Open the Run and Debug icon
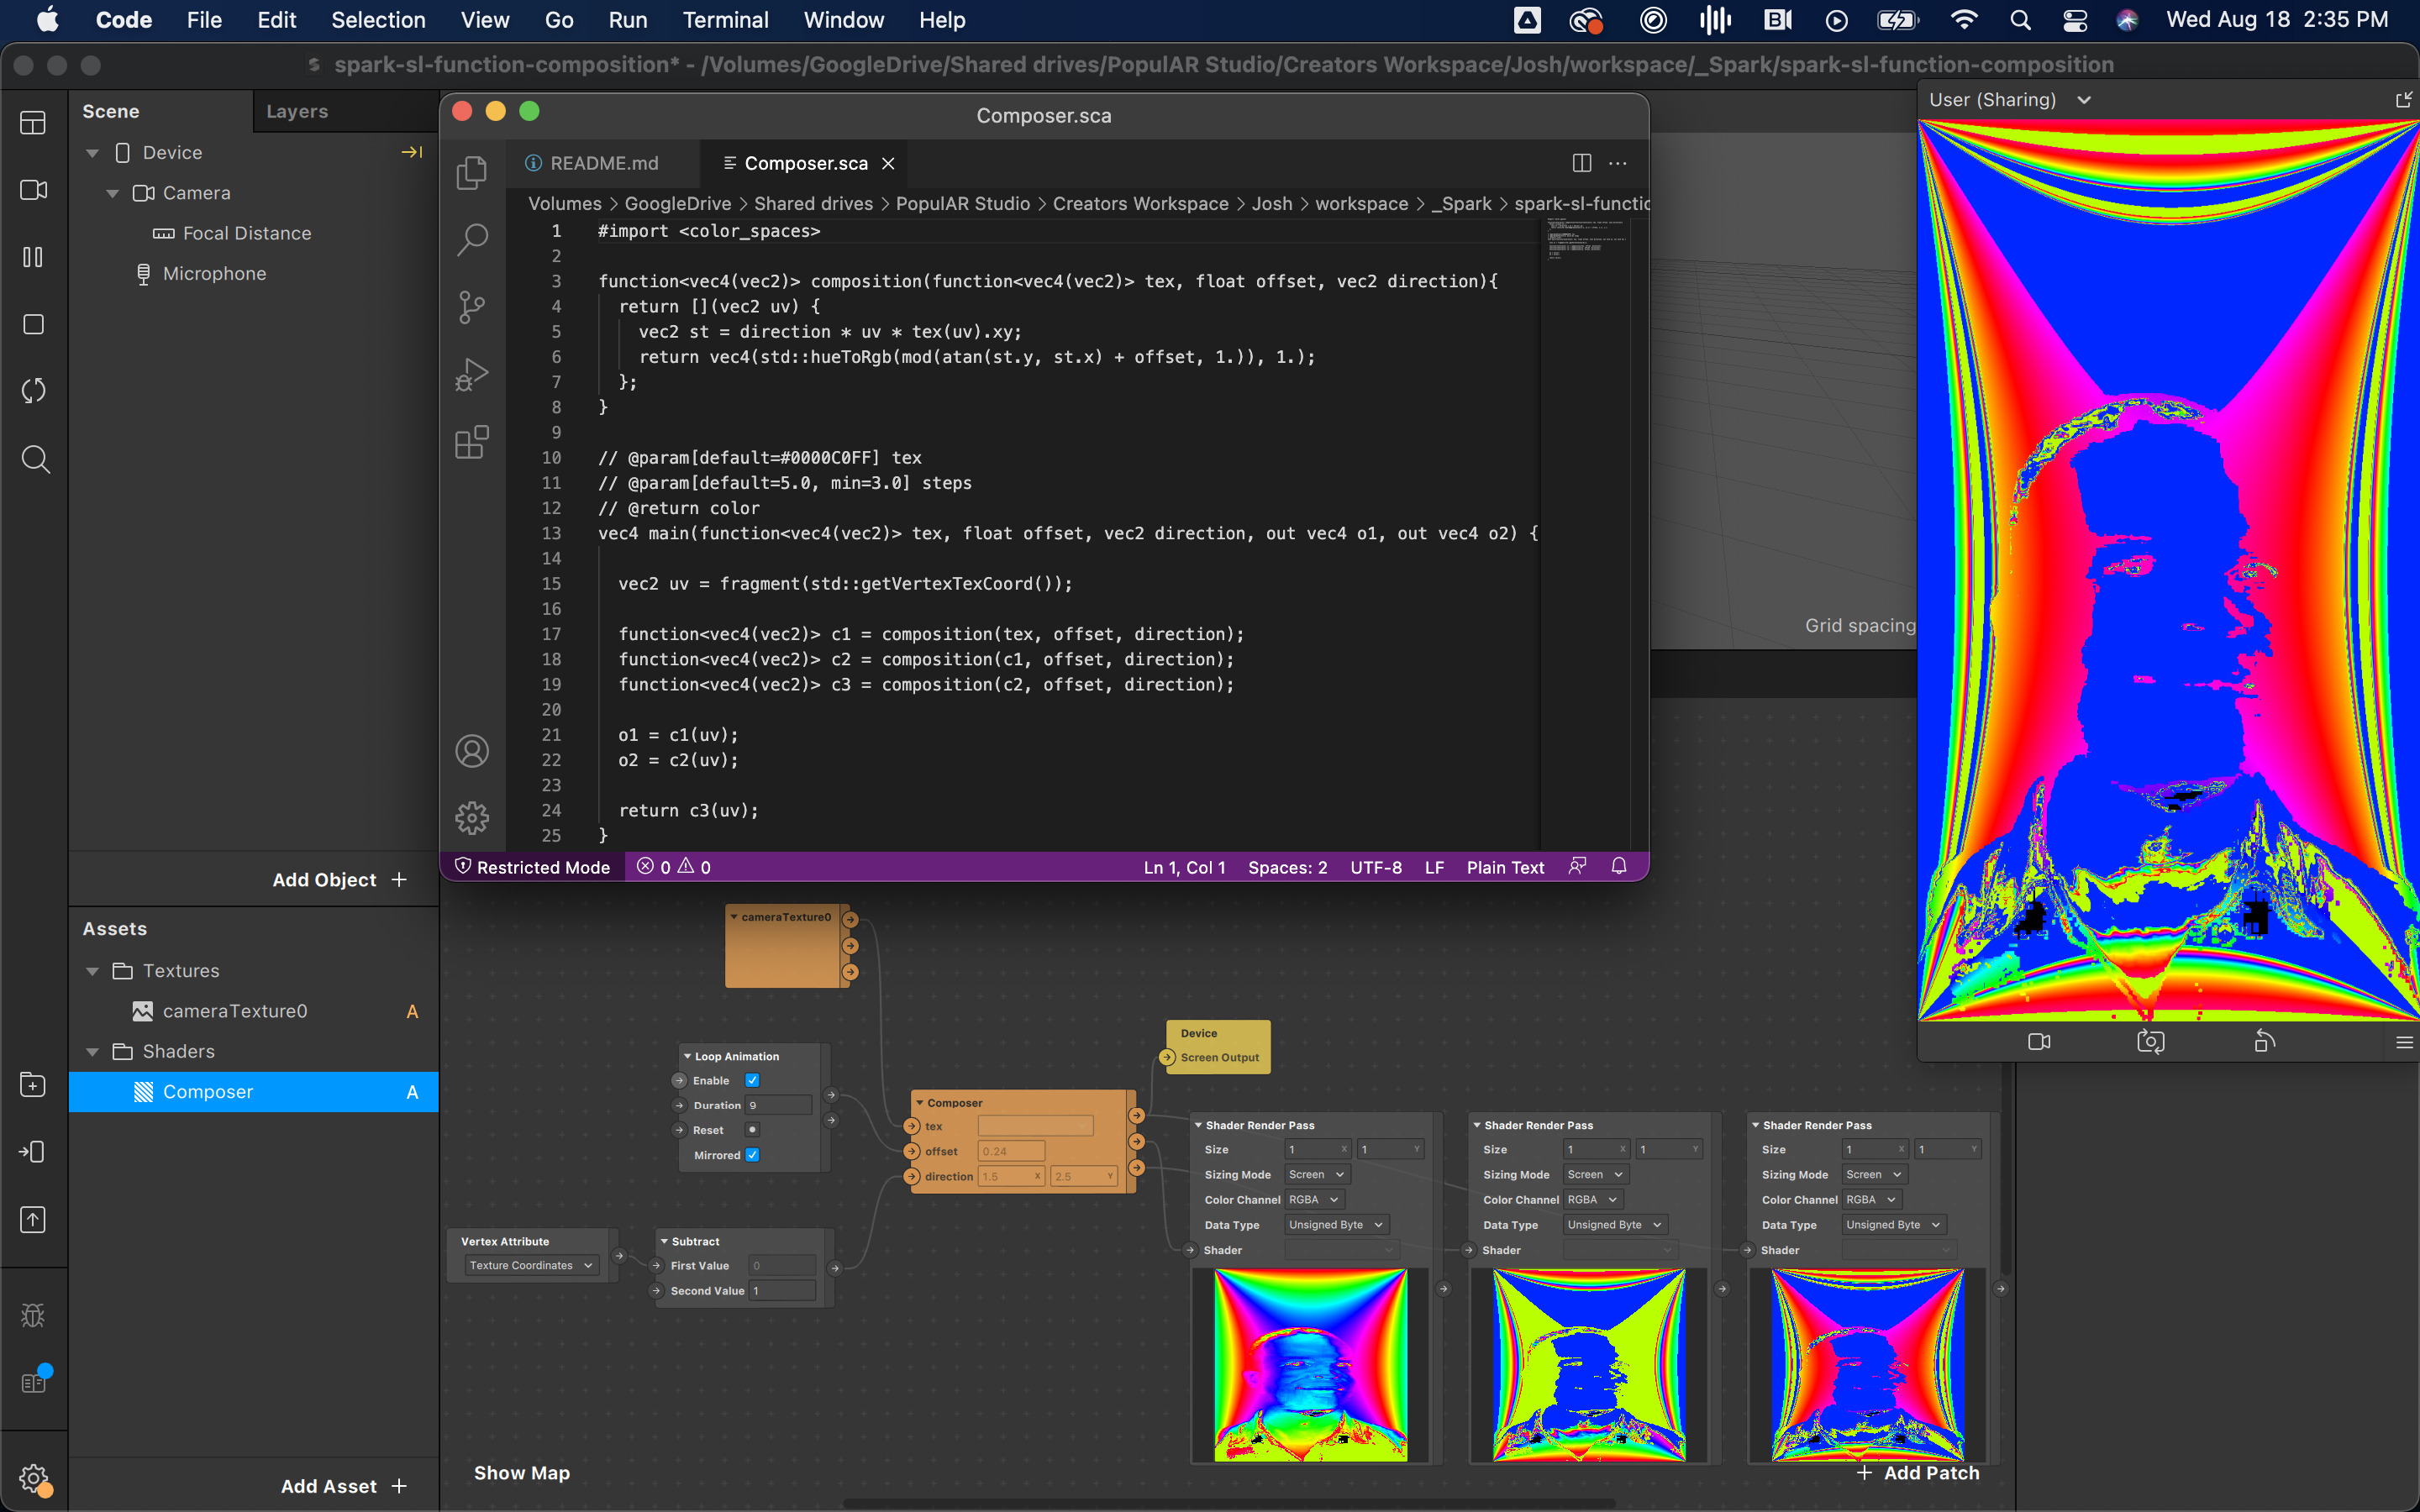 pyautogui.click(x=472, y=371)
